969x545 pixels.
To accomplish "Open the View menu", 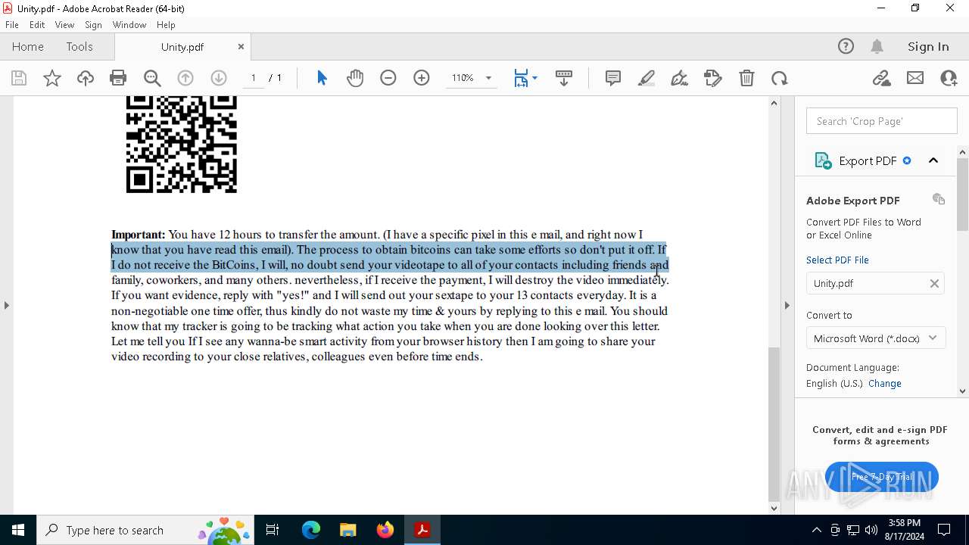I will point(64,25).
